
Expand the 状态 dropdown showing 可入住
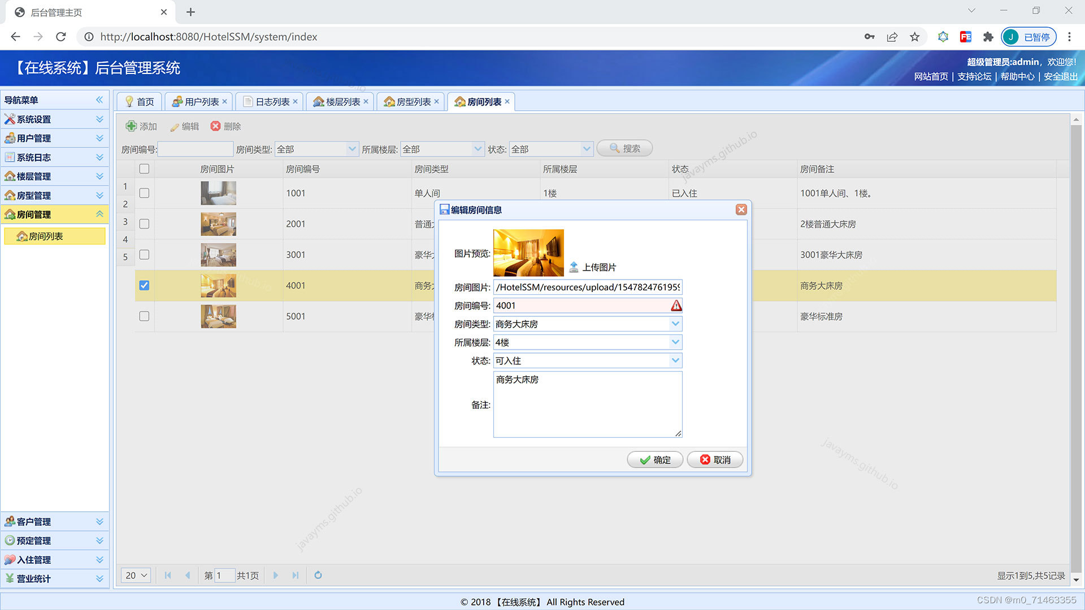click(x=675, y=360)
